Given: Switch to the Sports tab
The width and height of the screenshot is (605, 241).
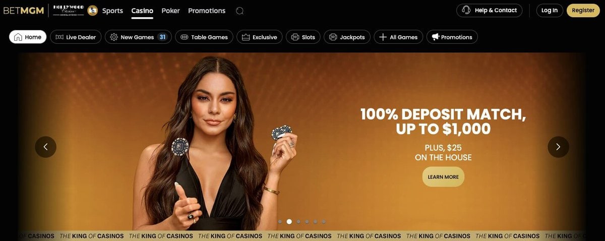Looking at the screenshot, I should tap(112, 11).
